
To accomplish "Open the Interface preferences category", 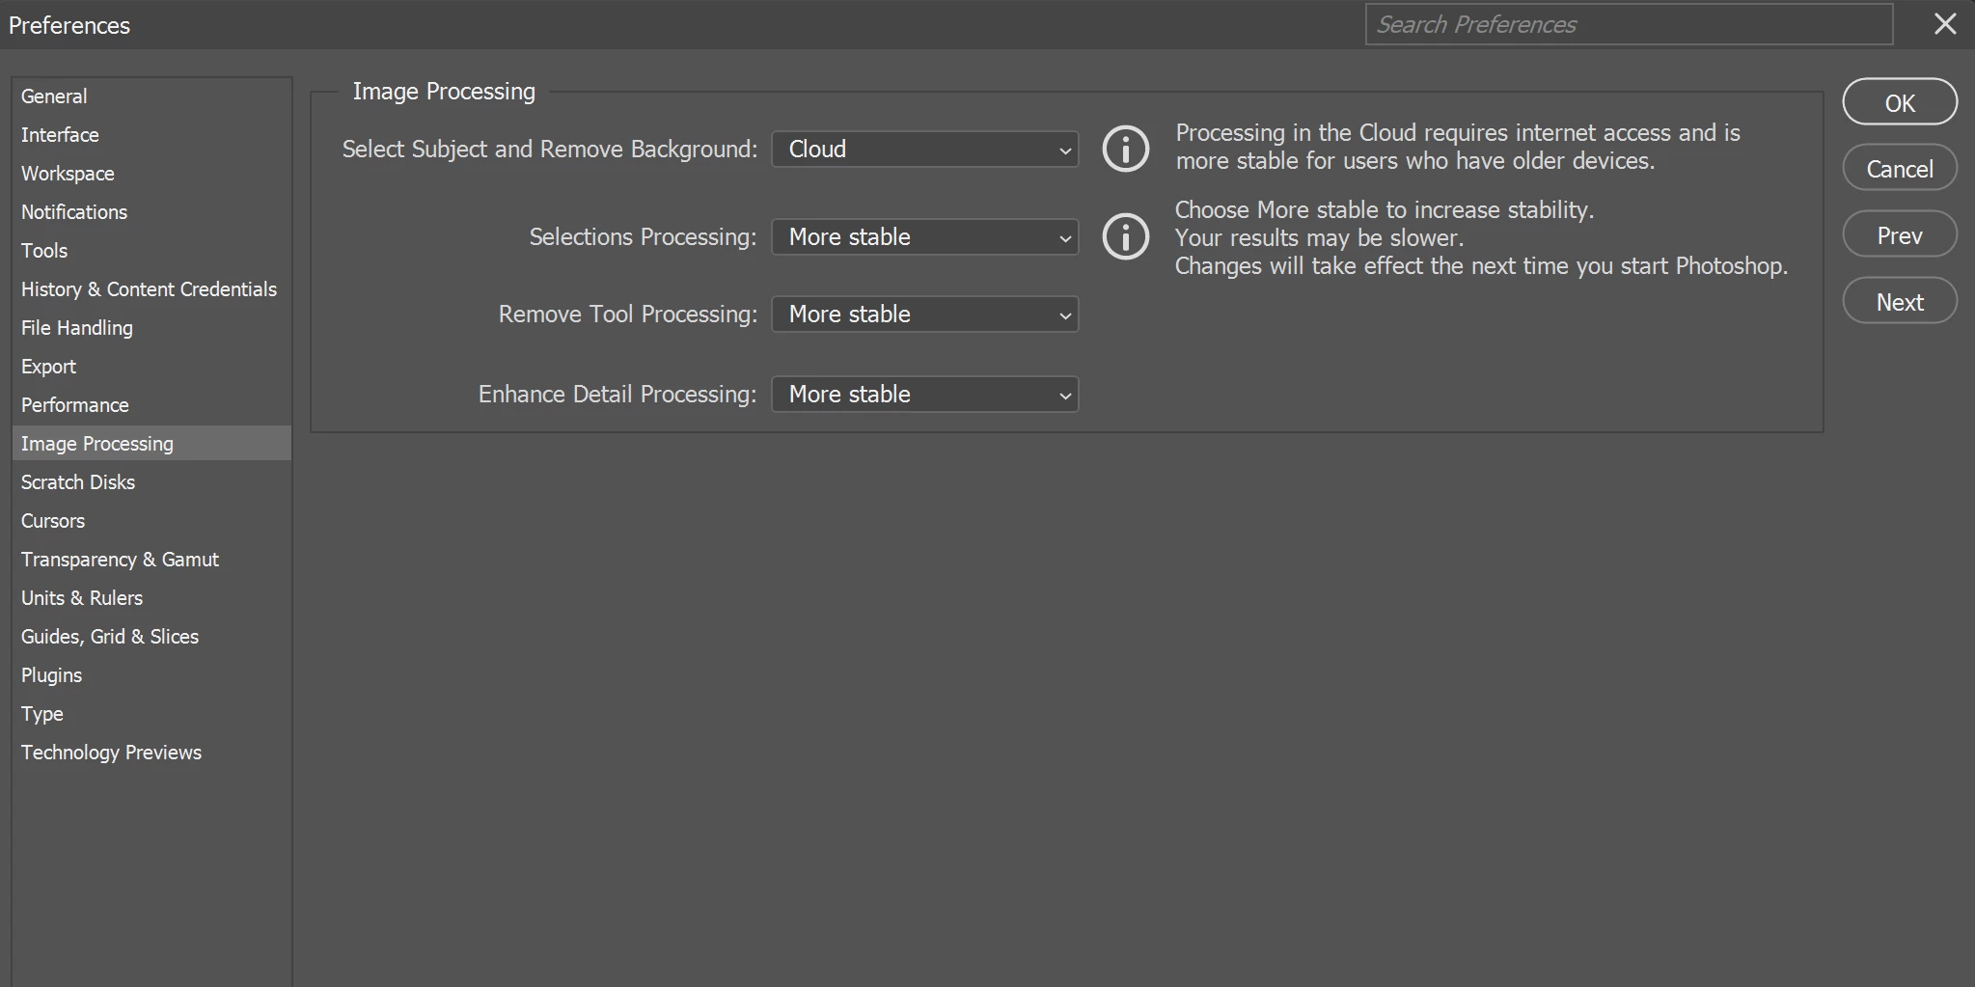I will pyautogui.click(x=151, y=135).
